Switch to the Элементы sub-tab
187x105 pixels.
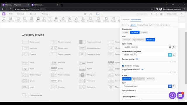[125, 25]
